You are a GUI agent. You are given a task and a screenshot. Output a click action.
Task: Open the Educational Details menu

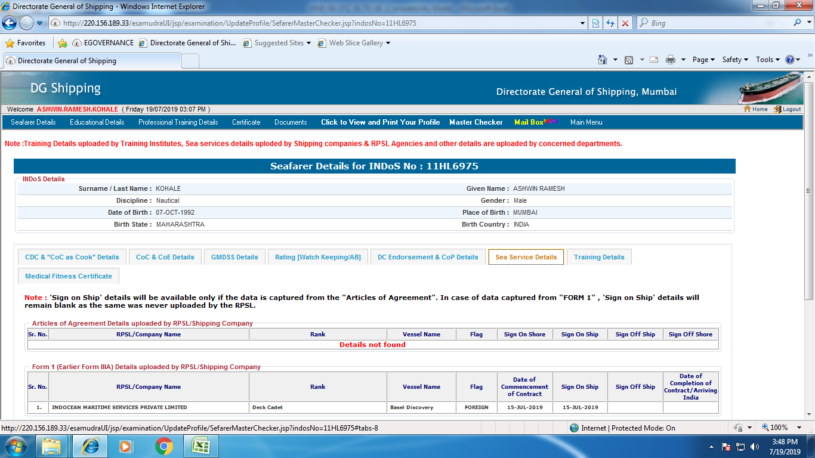coord(97,122)
